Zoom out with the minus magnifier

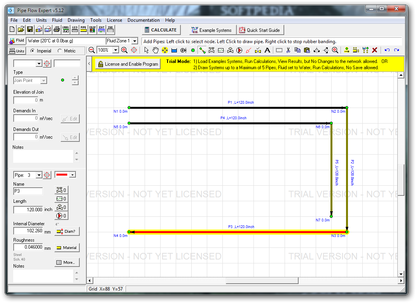[91, 50]
